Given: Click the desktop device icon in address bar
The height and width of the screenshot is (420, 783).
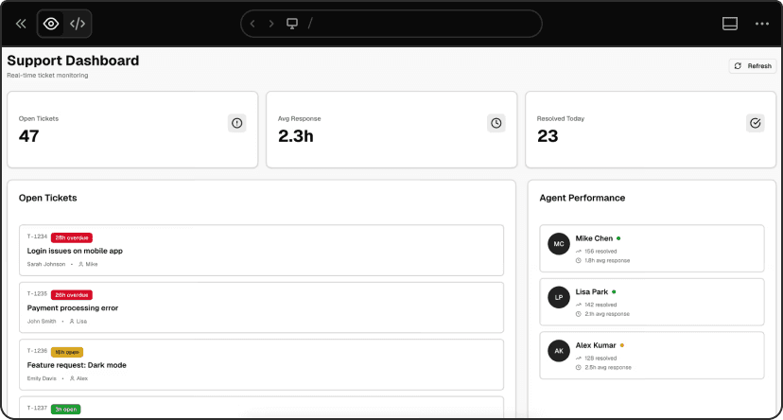Looking at the screenshot, I should point(292,24).
